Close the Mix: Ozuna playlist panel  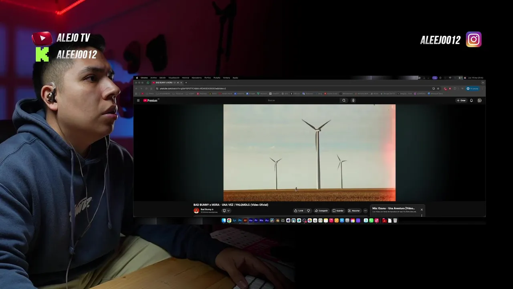pyautogui.click(x=422, y=210)
